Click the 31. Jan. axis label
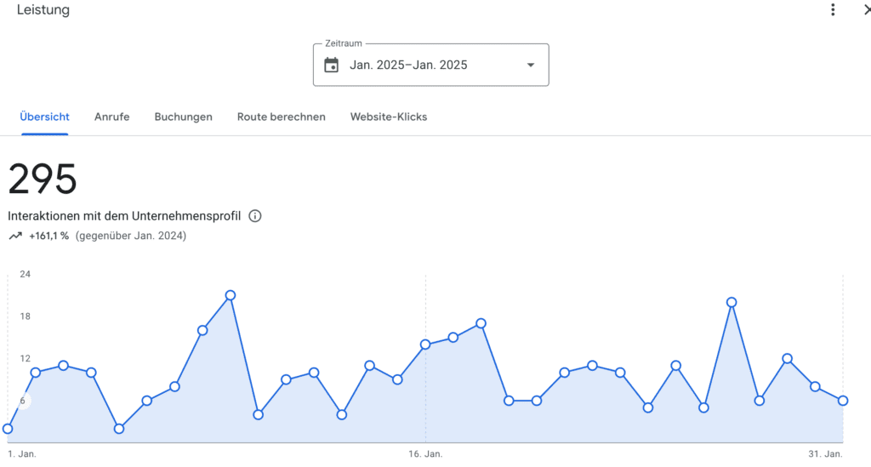Viewport: 871px width, 467px height. pos(825,453)
